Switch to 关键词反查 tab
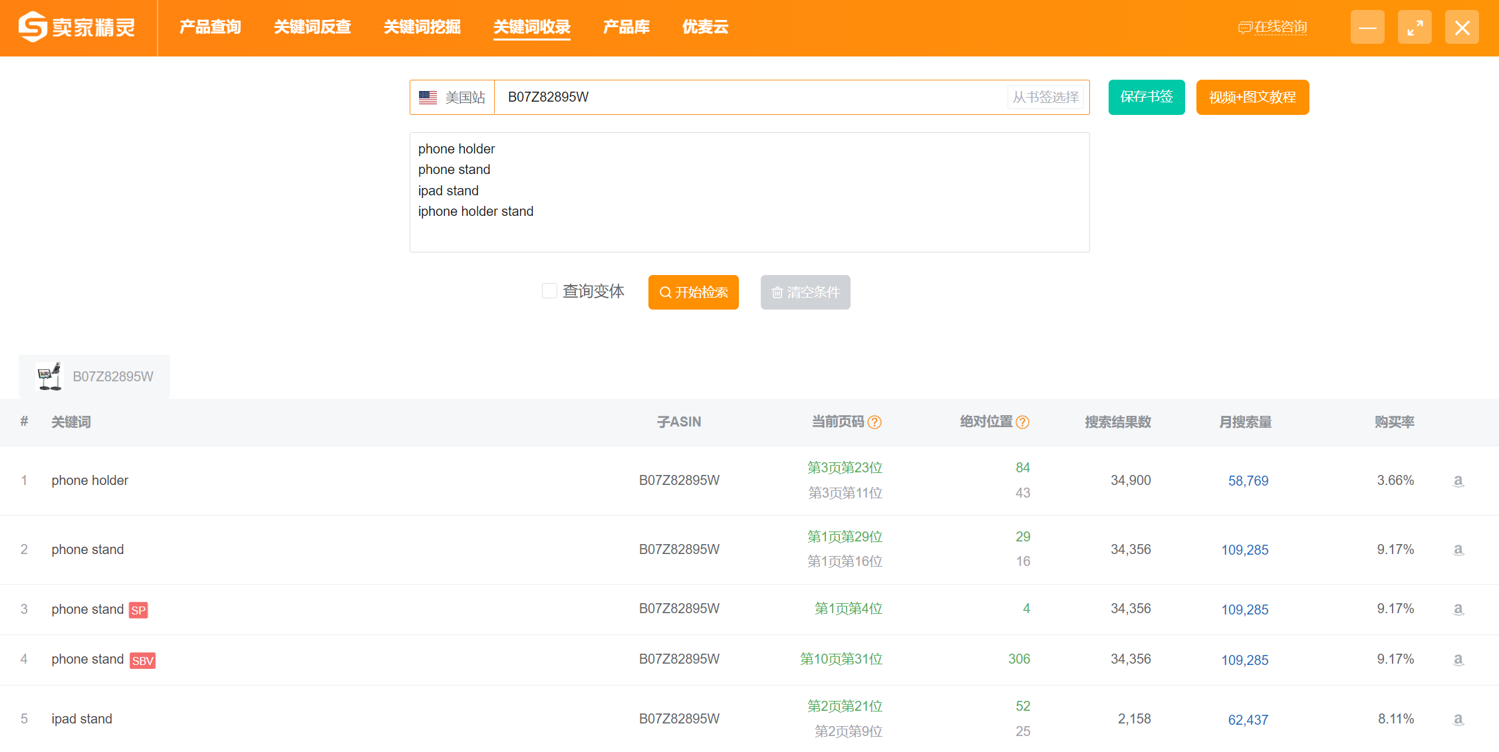The image size is (1499, 752). pyautogui.click(x=312, y=27)
